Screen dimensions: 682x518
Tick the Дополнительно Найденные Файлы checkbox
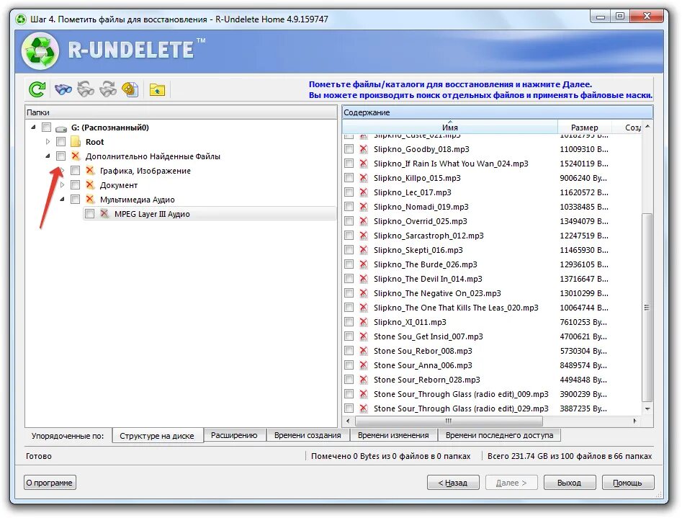pos(61,156)
